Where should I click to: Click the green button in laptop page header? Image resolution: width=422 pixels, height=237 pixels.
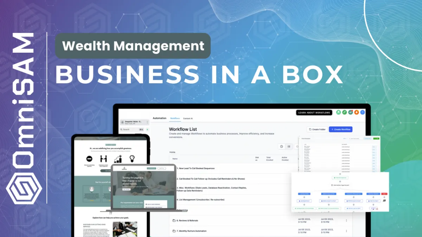tap(152, 169)
